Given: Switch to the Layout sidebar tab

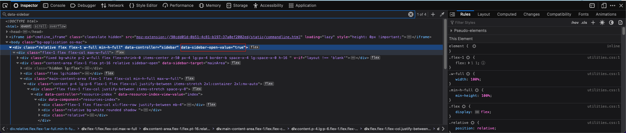Looking at the screenshot, I should pyautogui.click(x=484, y=14).
